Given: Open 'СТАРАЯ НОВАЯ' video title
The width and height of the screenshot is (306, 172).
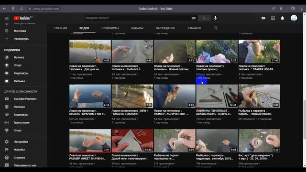Looking at the screenshot, I should 257,68.
